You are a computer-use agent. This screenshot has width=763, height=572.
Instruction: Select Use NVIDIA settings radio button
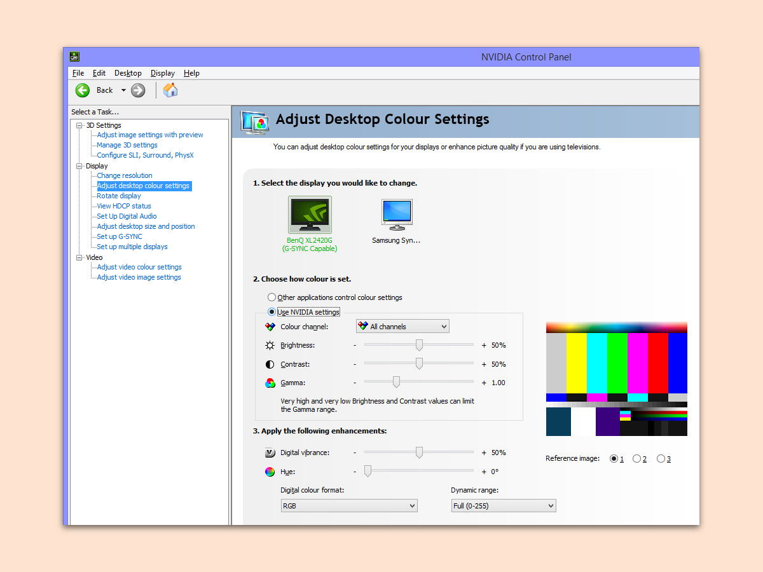pos(272,312)
